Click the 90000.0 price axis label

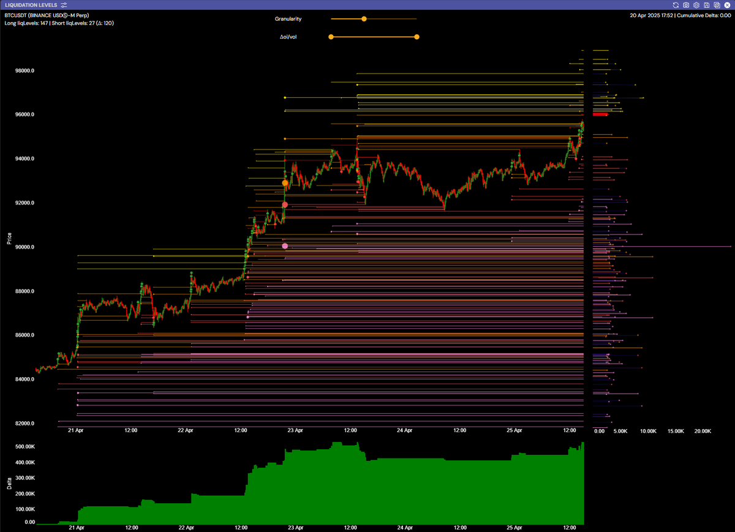pyautogui.click(x=24, y=247)
